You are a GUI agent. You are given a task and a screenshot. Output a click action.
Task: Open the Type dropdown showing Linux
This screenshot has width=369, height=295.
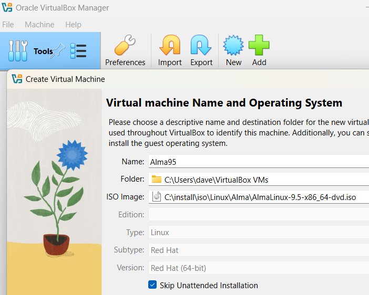259,233
